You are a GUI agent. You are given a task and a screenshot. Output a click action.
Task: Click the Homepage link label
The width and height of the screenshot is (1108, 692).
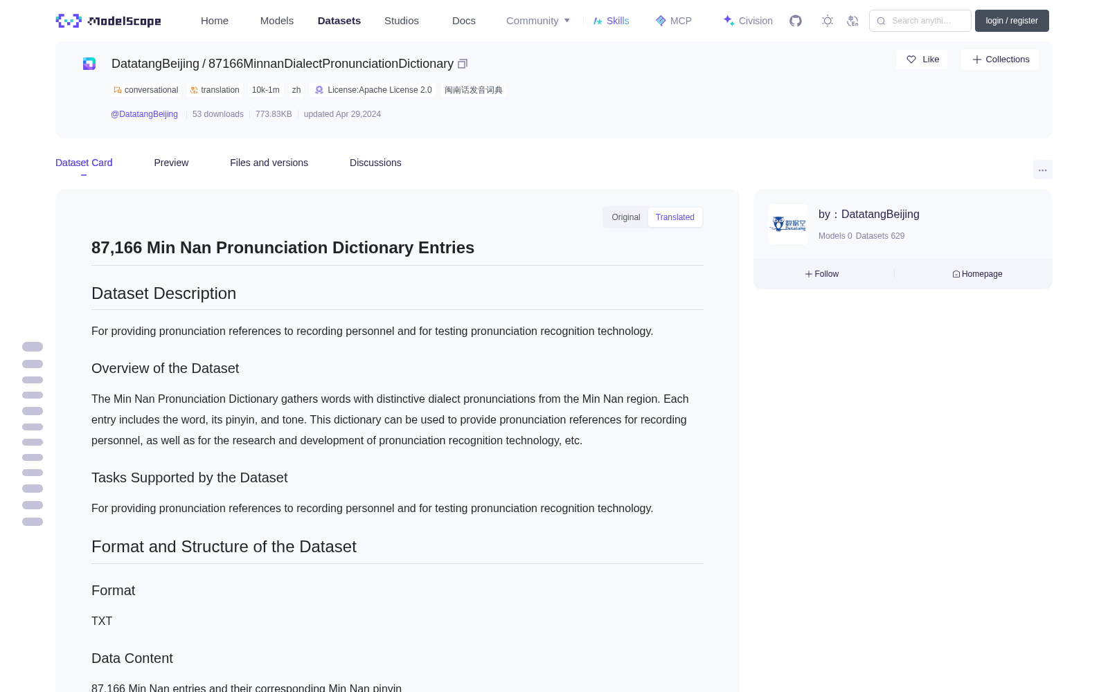pos(982,274)
